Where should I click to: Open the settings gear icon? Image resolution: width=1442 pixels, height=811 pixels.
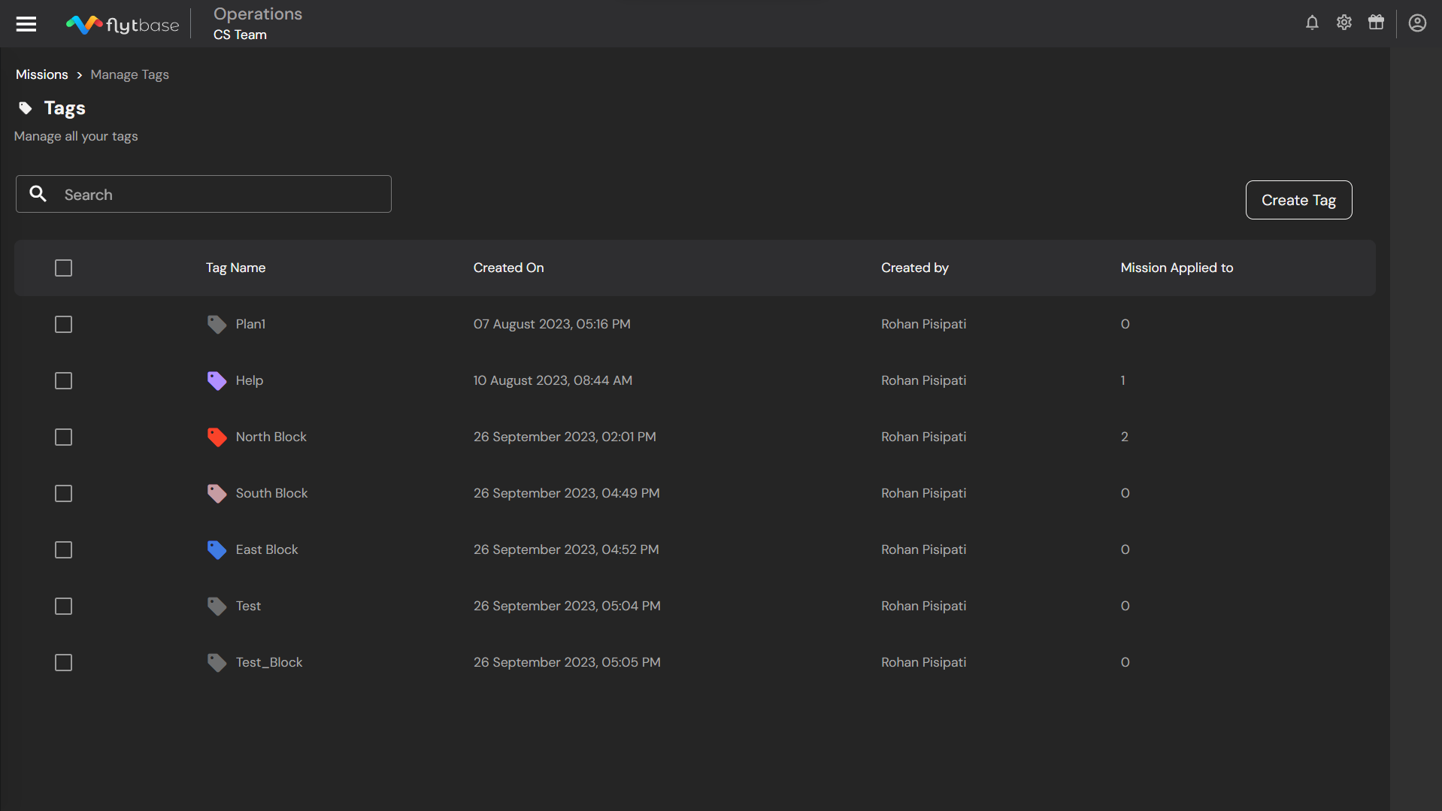tap(1344, 23)
